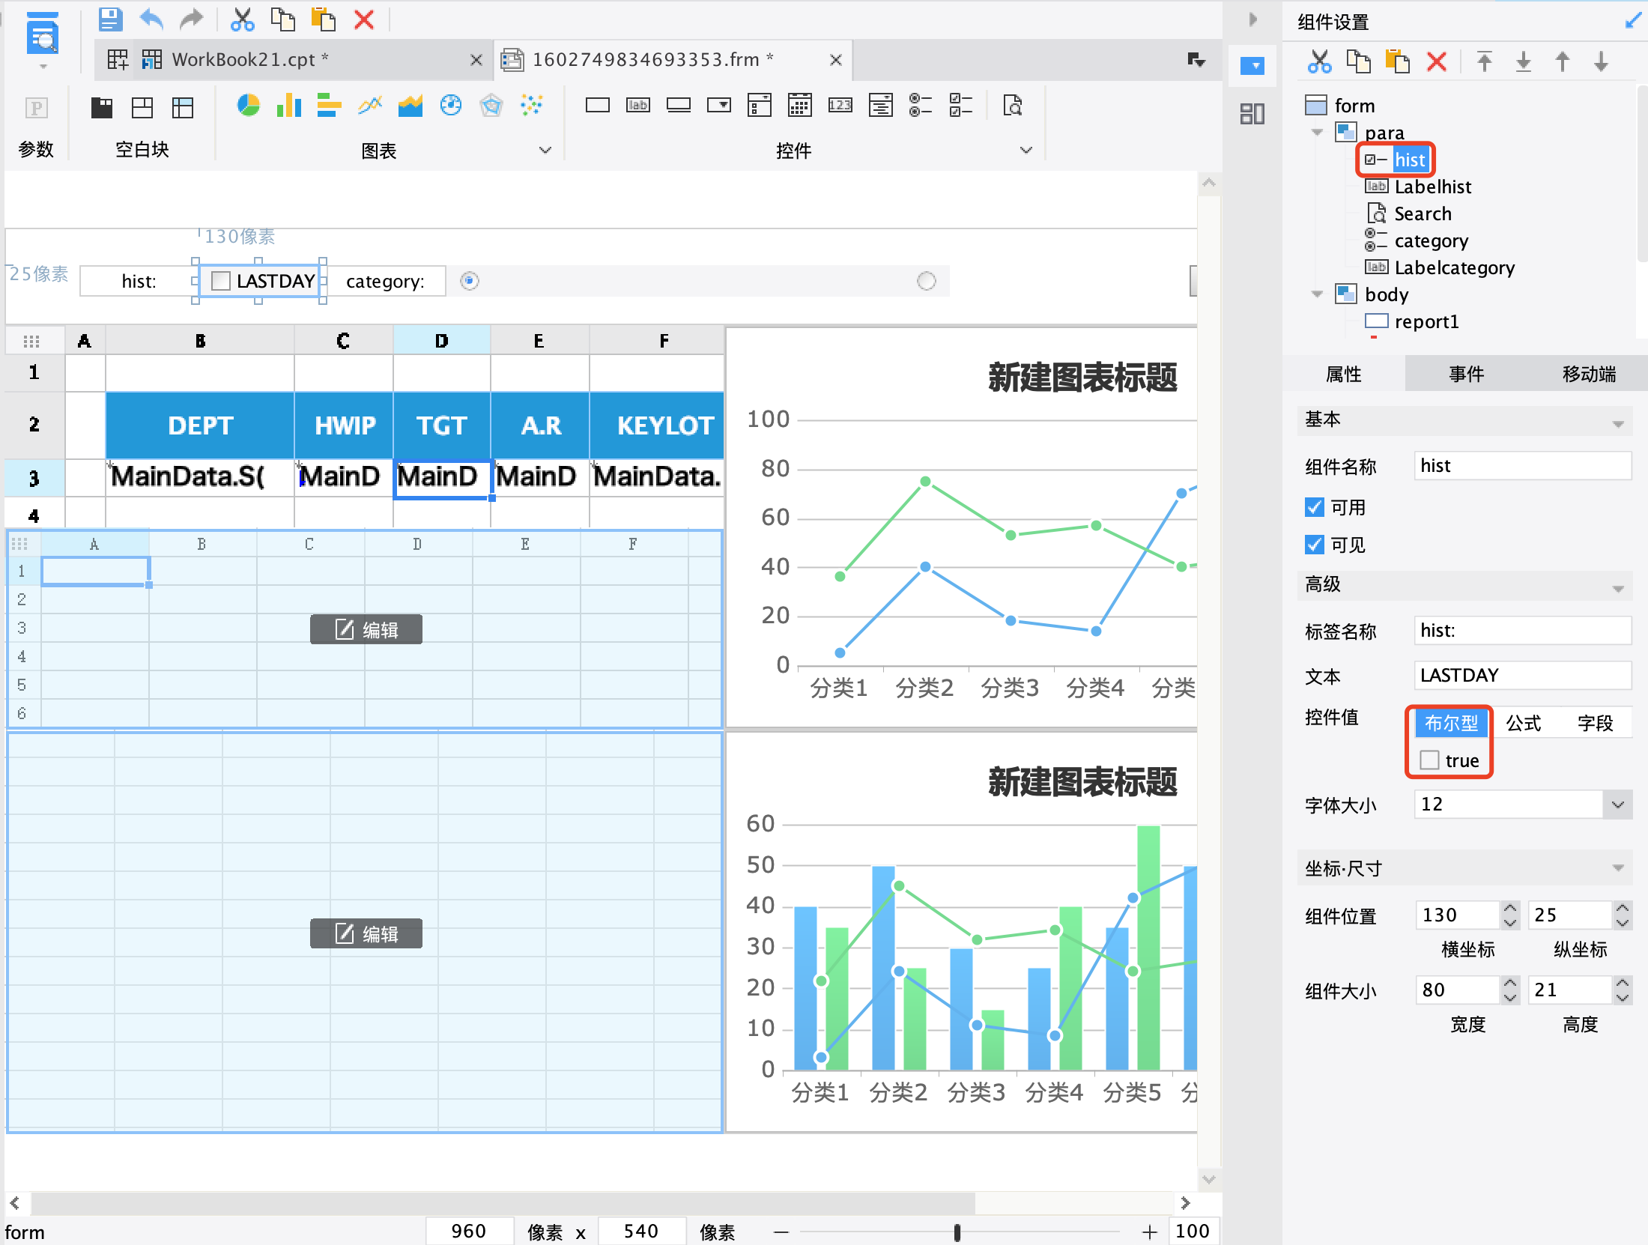Click the red delete X in main toolbar
Image resolution: width=1648 pixels, height=1245 pixels.
[x=364, y=19]
